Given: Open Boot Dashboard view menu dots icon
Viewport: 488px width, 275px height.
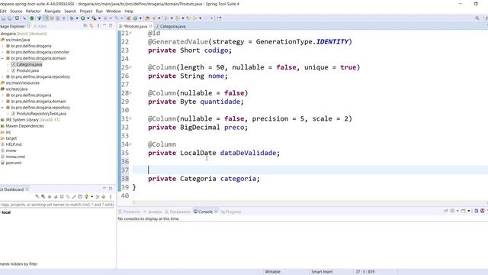Looking at the screenshot, I should [111, 196].
